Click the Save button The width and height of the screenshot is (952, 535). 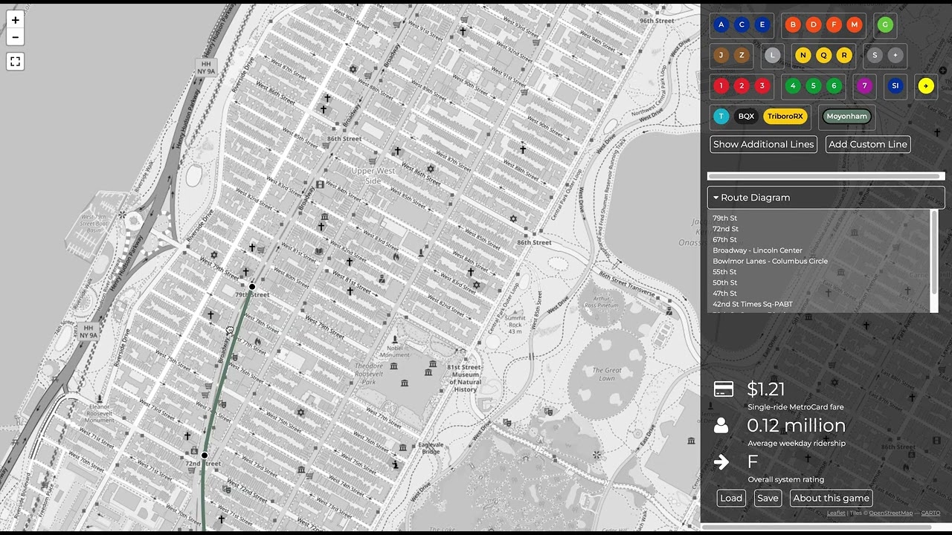click(x=768, y=498)
